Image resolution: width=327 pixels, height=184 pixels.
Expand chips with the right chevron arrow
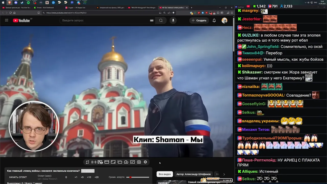pyautogui.click(x=224, y=174)
